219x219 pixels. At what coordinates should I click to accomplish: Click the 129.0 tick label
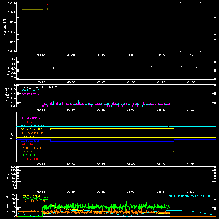[x=12, y=3]
